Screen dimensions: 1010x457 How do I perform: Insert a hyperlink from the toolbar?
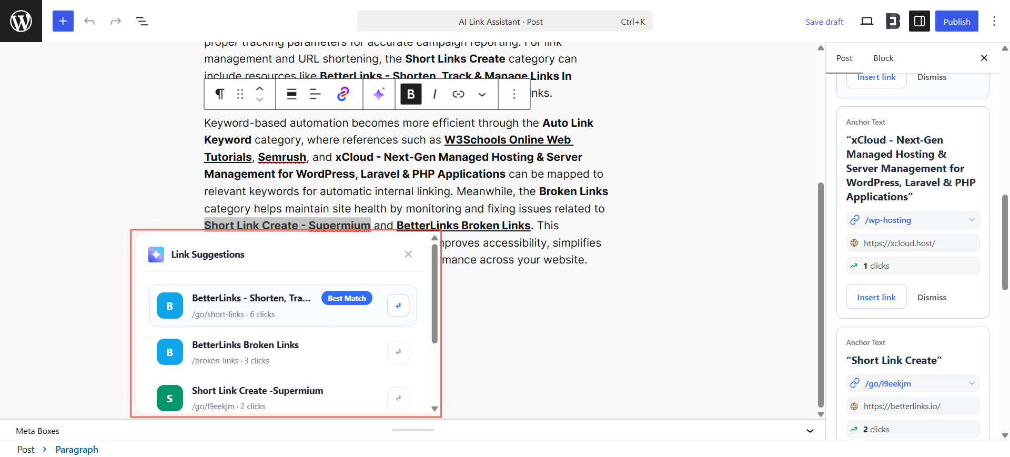point(458,94)
